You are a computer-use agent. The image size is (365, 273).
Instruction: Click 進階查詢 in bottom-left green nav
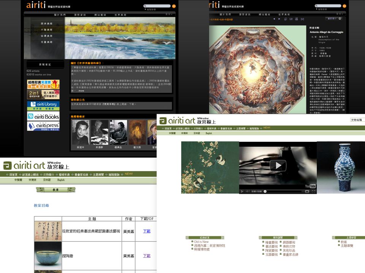click(114, 174)
